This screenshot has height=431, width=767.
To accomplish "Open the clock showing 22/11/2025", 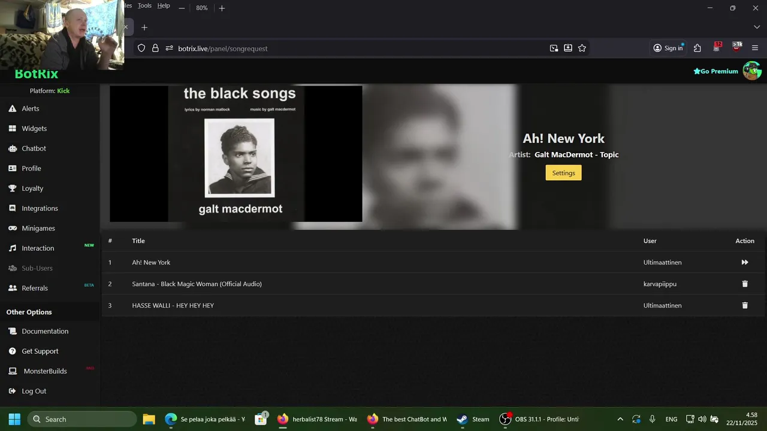I will (742, 419).
